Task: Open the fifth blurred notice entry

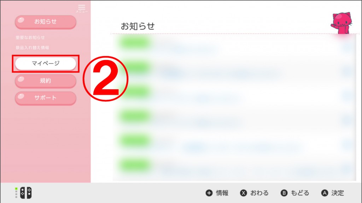Action: (x=234, y=141)
